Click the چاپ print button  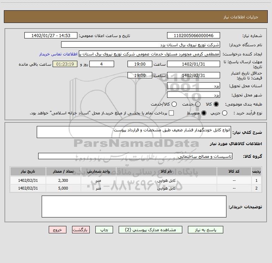point(104,230)
